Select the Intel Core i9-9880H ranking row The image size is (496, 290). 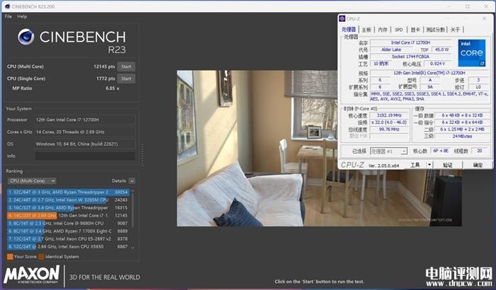tap(68, 224)
